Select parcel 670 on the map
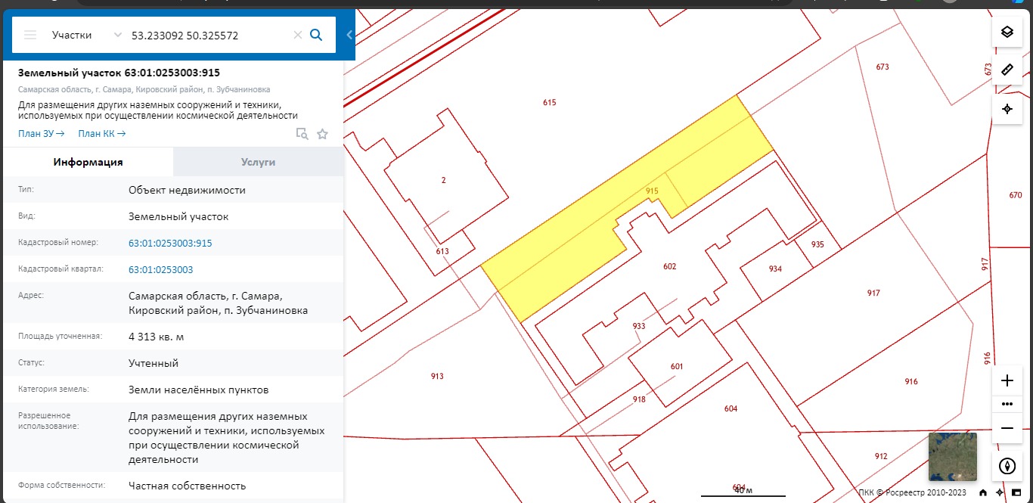1033x503 pixels. [x=1016, y=195]
